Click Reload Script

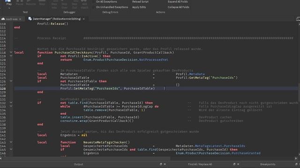pos(140,2)
